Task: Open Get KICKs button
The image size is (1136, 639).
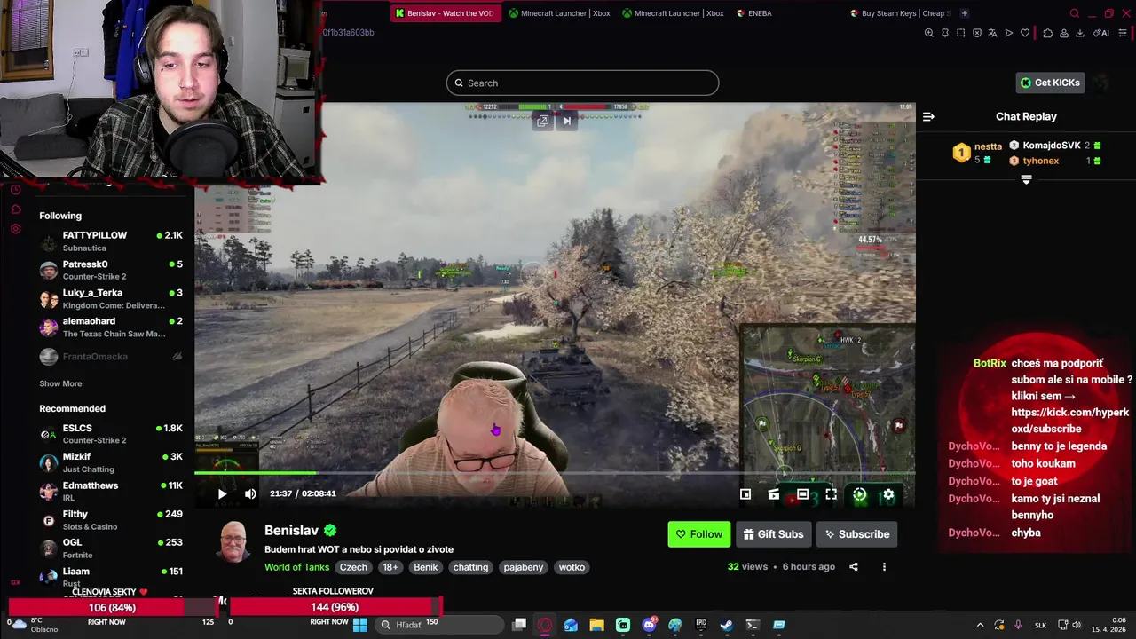Action: pos(1050,83)
